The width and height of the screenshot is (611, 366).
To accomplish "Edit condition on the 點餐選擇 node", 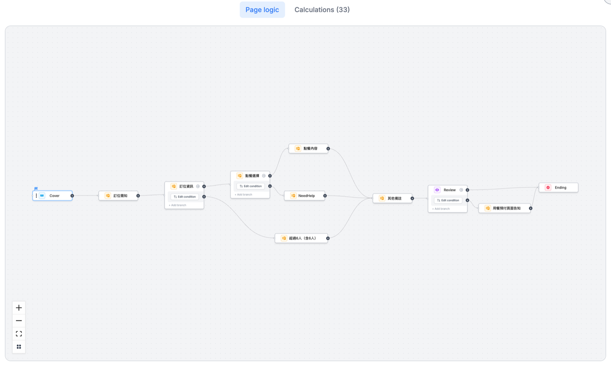I will pyautogui.click(x=251, y=186).
